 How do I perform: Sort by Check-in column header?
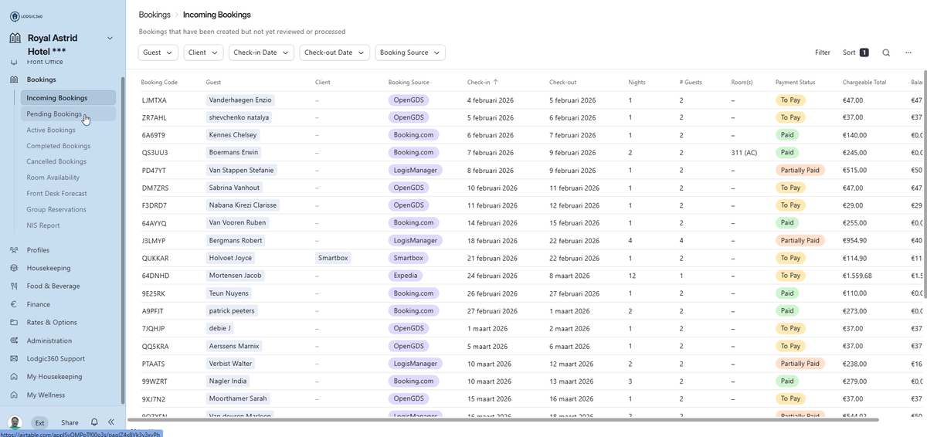[483, 82]
